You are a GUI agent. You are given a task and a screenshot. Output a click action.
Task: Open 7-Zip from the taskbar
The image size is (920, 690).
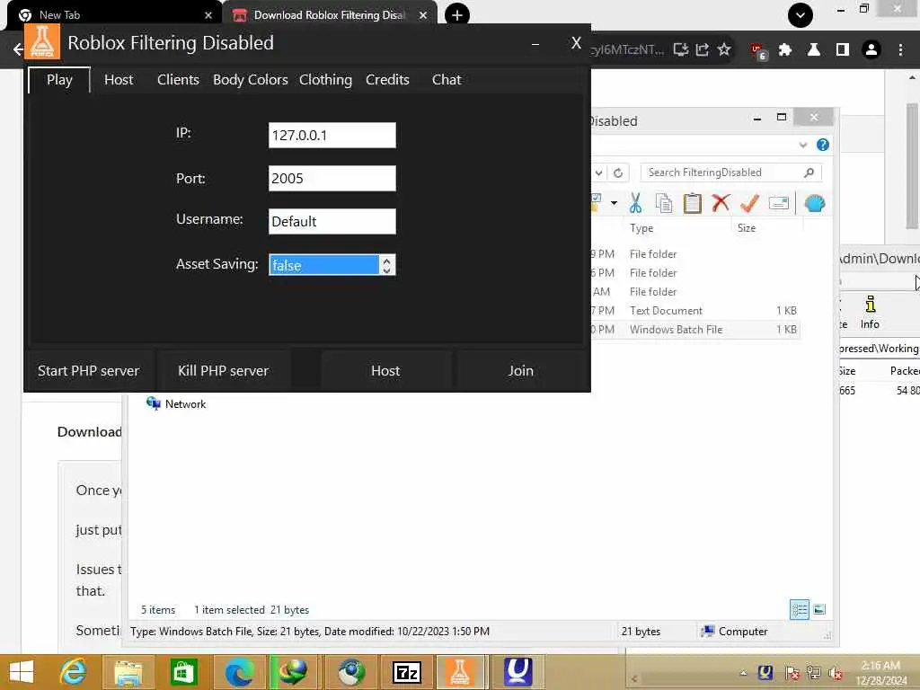pyautogui.click(x=407, y=672)
